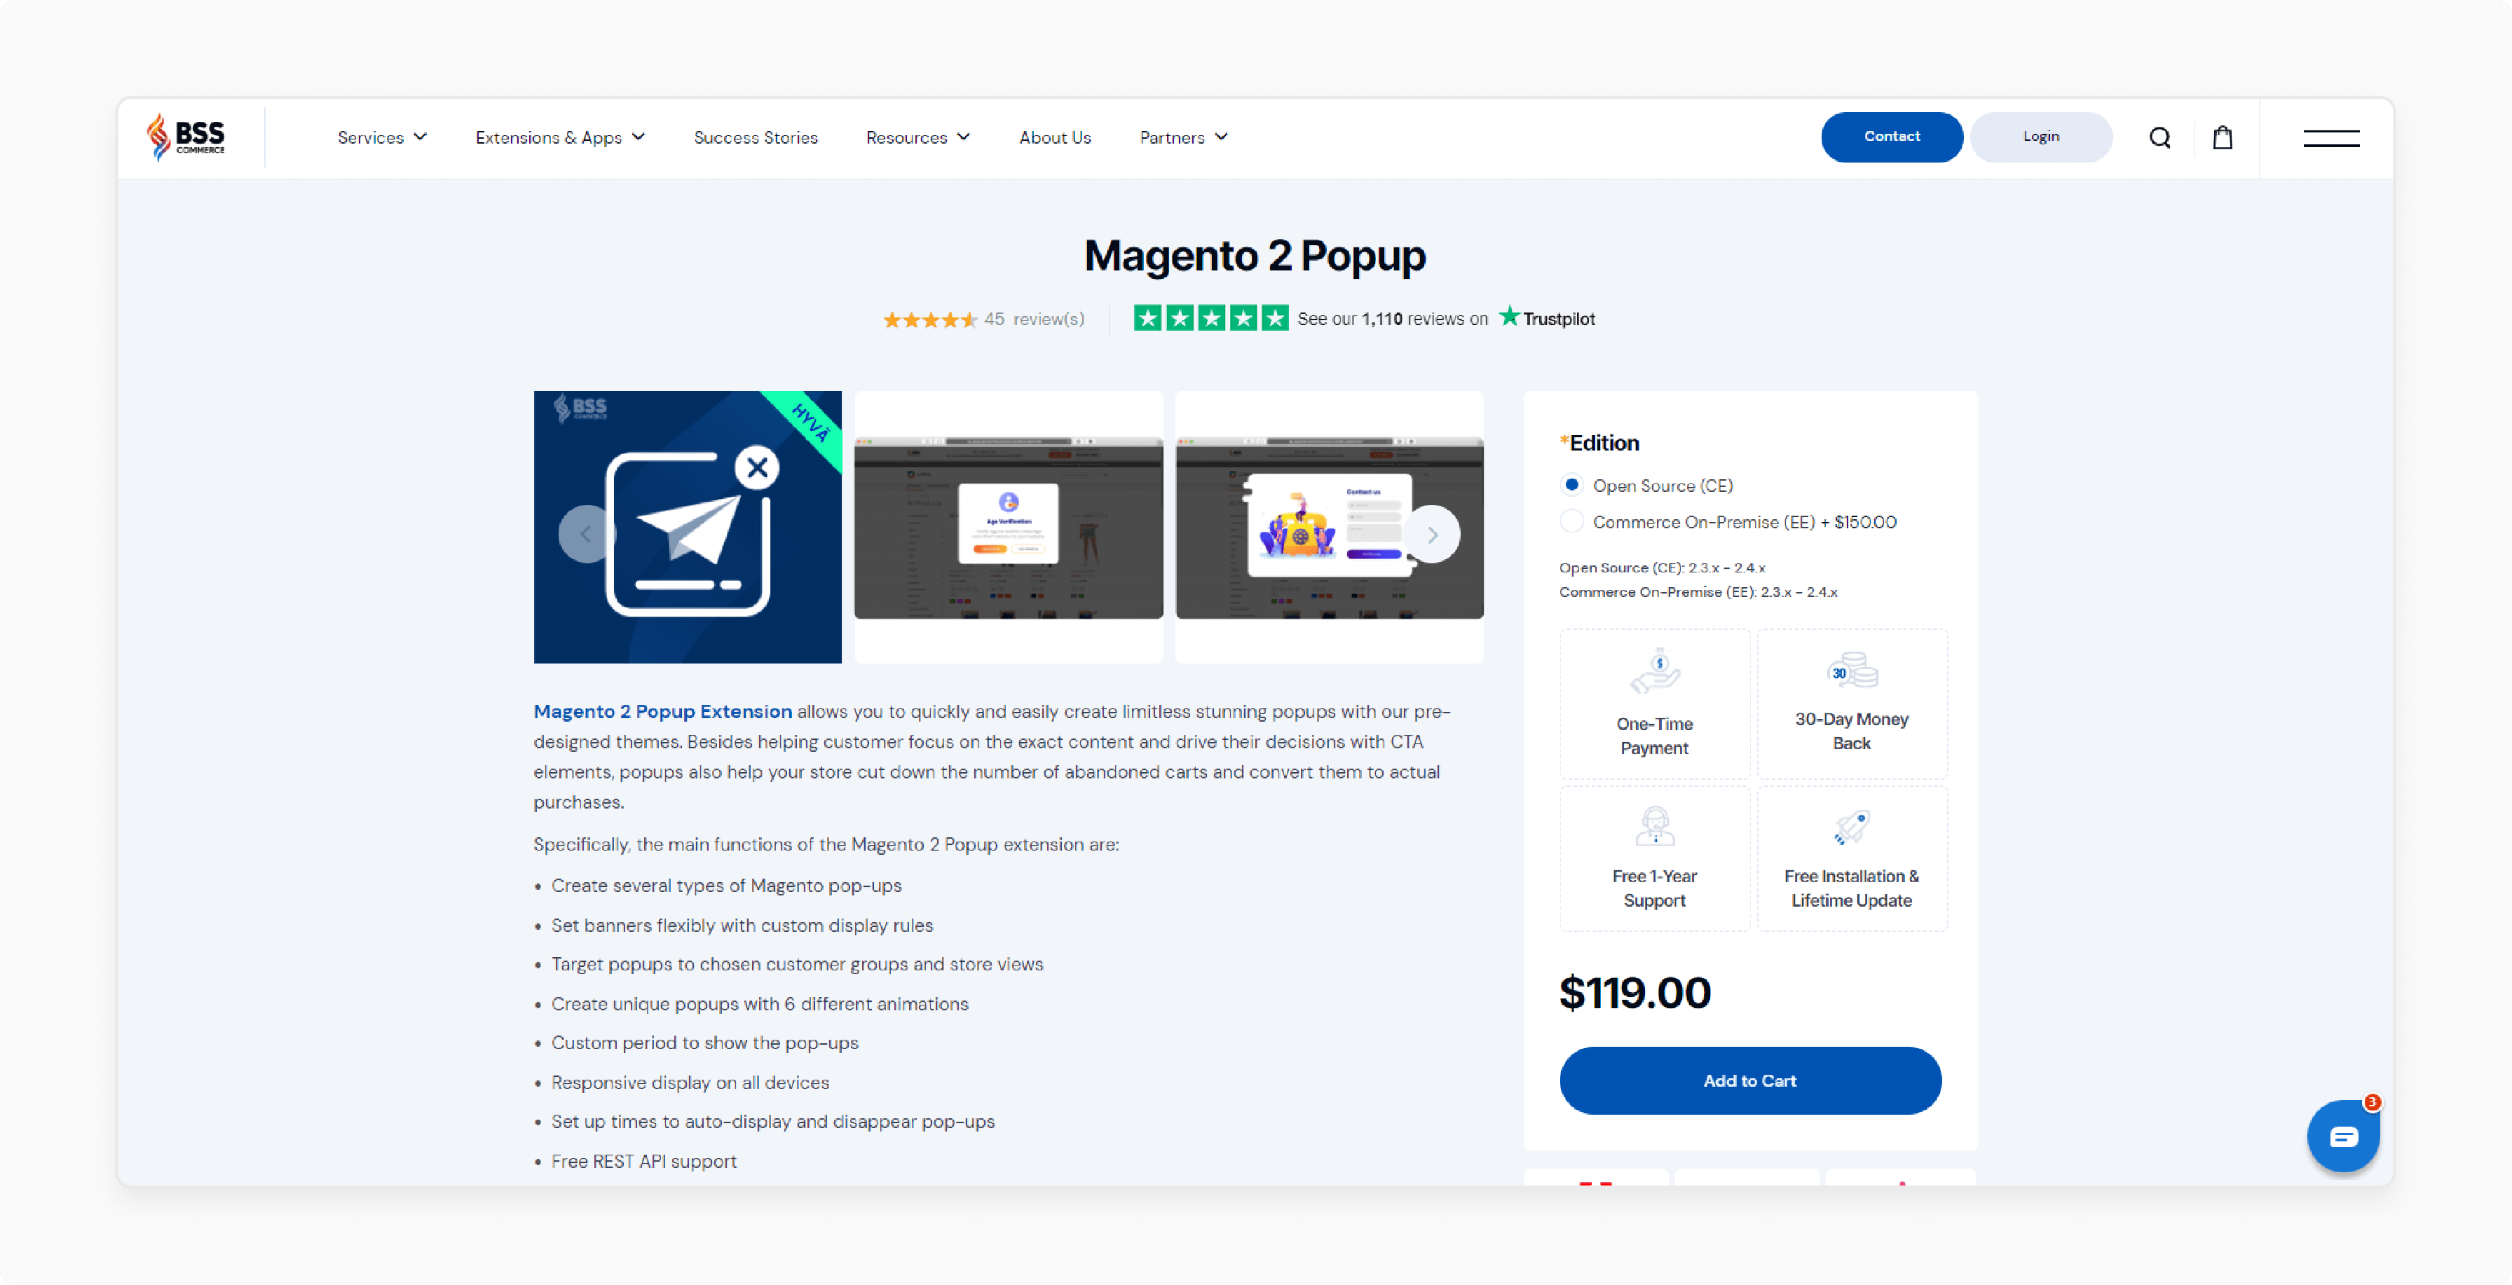Click the Free 1-Year Support agent icon
Image resolution: width=2512 pixels, height=1285 pixels.
pos(1655,826)
